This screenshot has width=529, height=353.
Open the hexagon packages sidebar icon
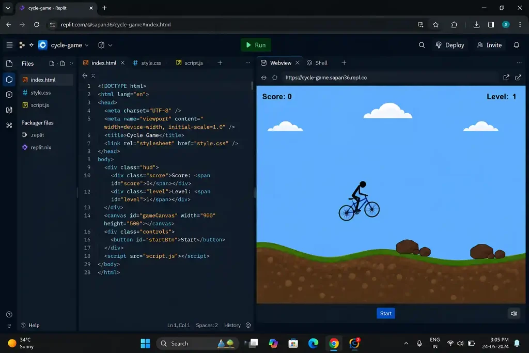pyautogui.click(x=9, y=79)
